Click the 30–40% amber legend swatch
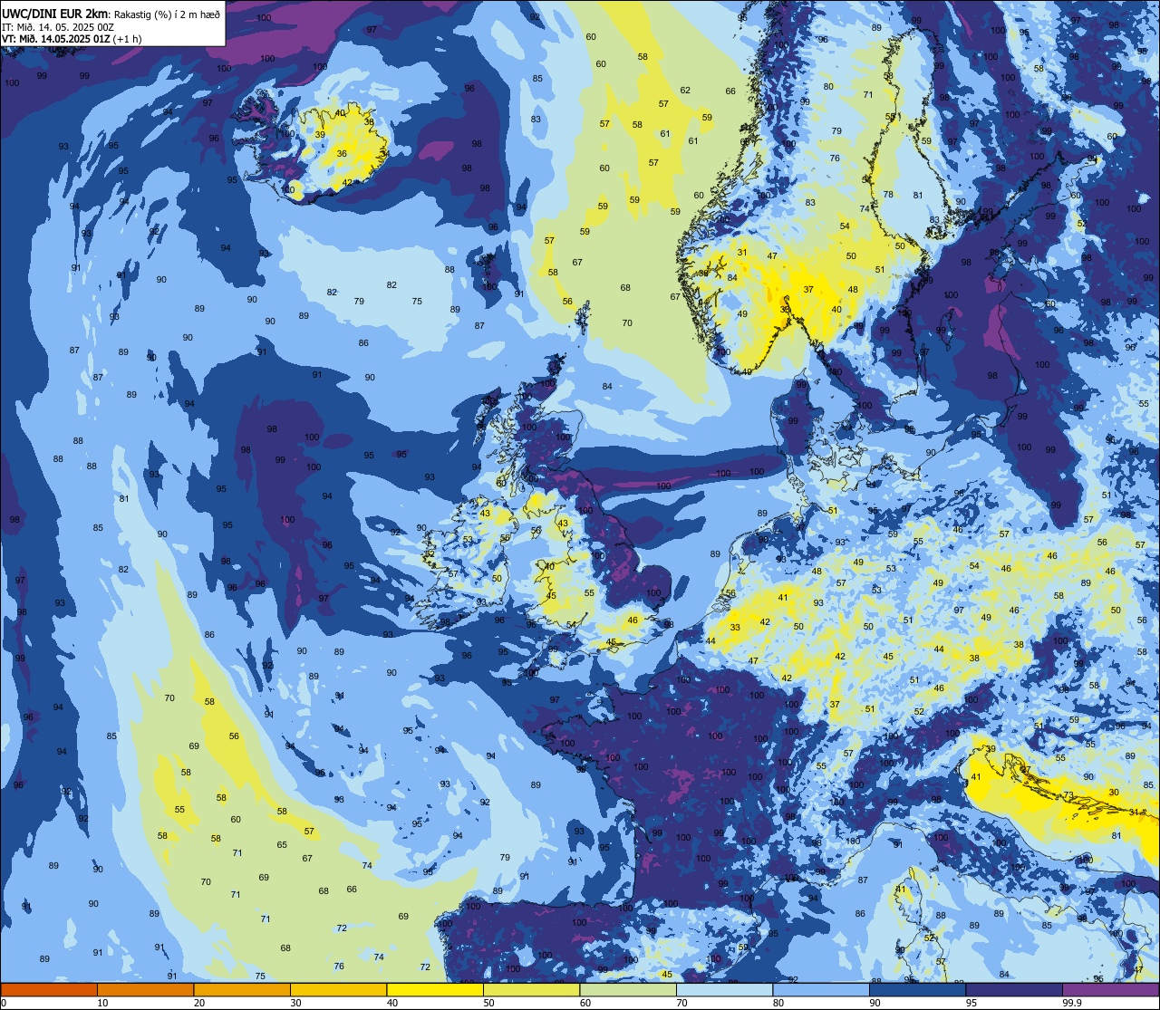 [x=338, y=989]
